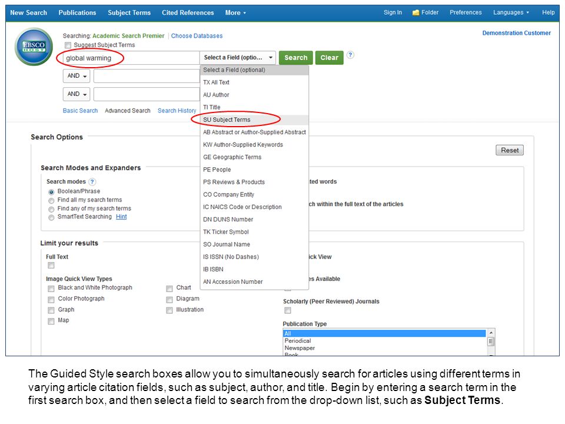This screenshot has width=565, height=424.
Task: Choose GE Geographic Terms field
Action: click(254, 157)
